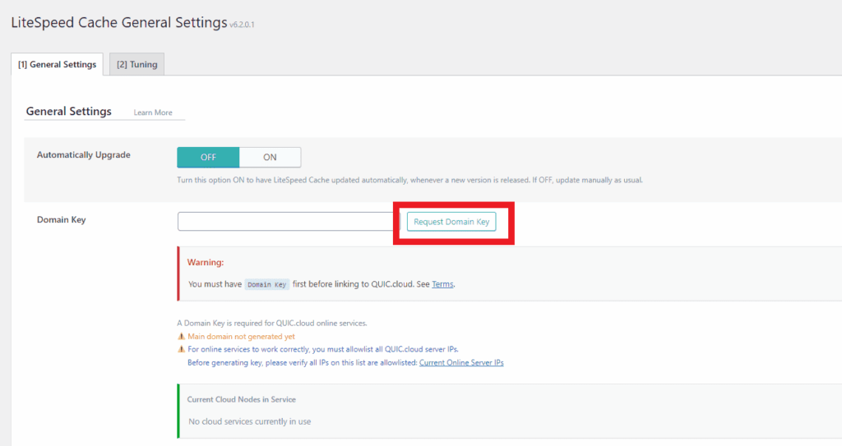The image size is (842, 446).
Task: Click the No cloud services currently in use text
Action: tap(250, 422)
